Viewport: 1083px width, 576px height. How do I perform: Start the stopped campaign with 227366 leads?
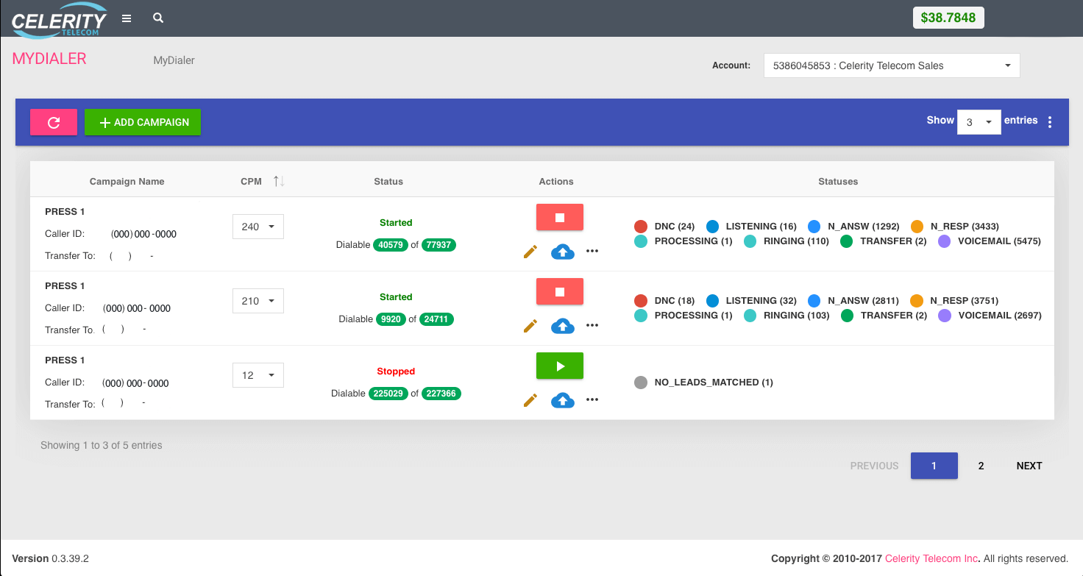tap(560, 366)
